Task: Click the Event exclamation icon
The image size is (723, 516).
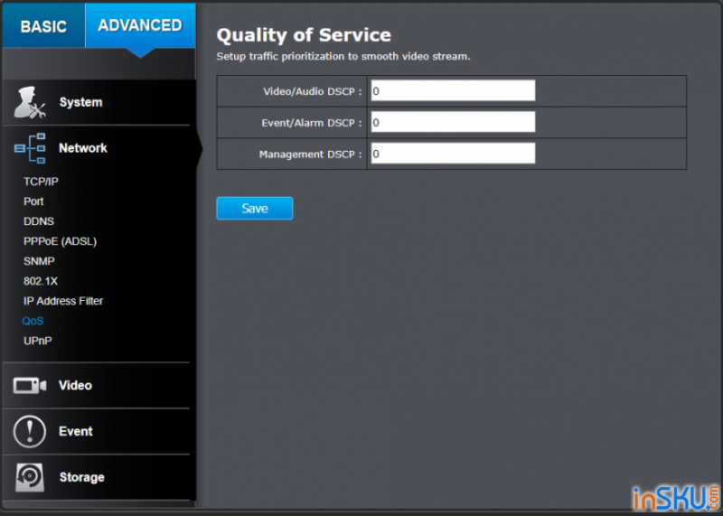Action: pyautogui.click(x=30, y=432)
